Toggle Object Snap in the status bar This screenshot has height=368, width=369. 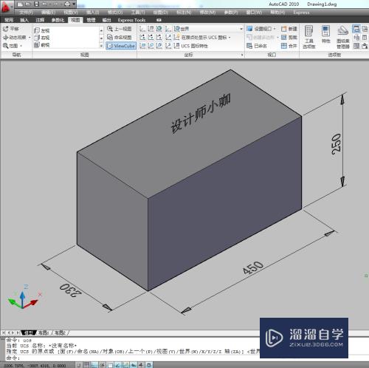[x=110, y=365]
